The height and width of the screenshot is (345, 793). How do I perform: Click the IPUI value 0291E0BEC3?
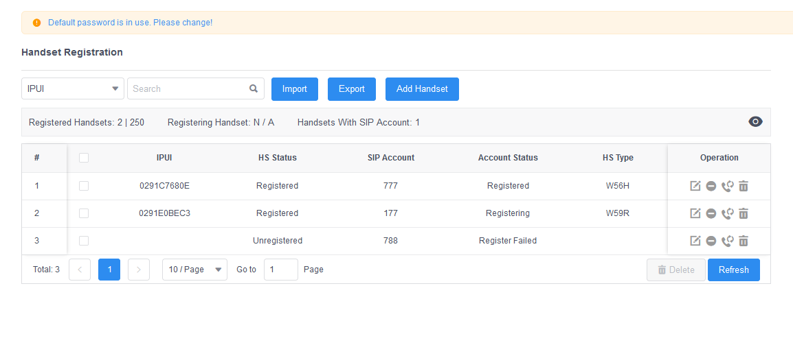click(x=164, y=213)
